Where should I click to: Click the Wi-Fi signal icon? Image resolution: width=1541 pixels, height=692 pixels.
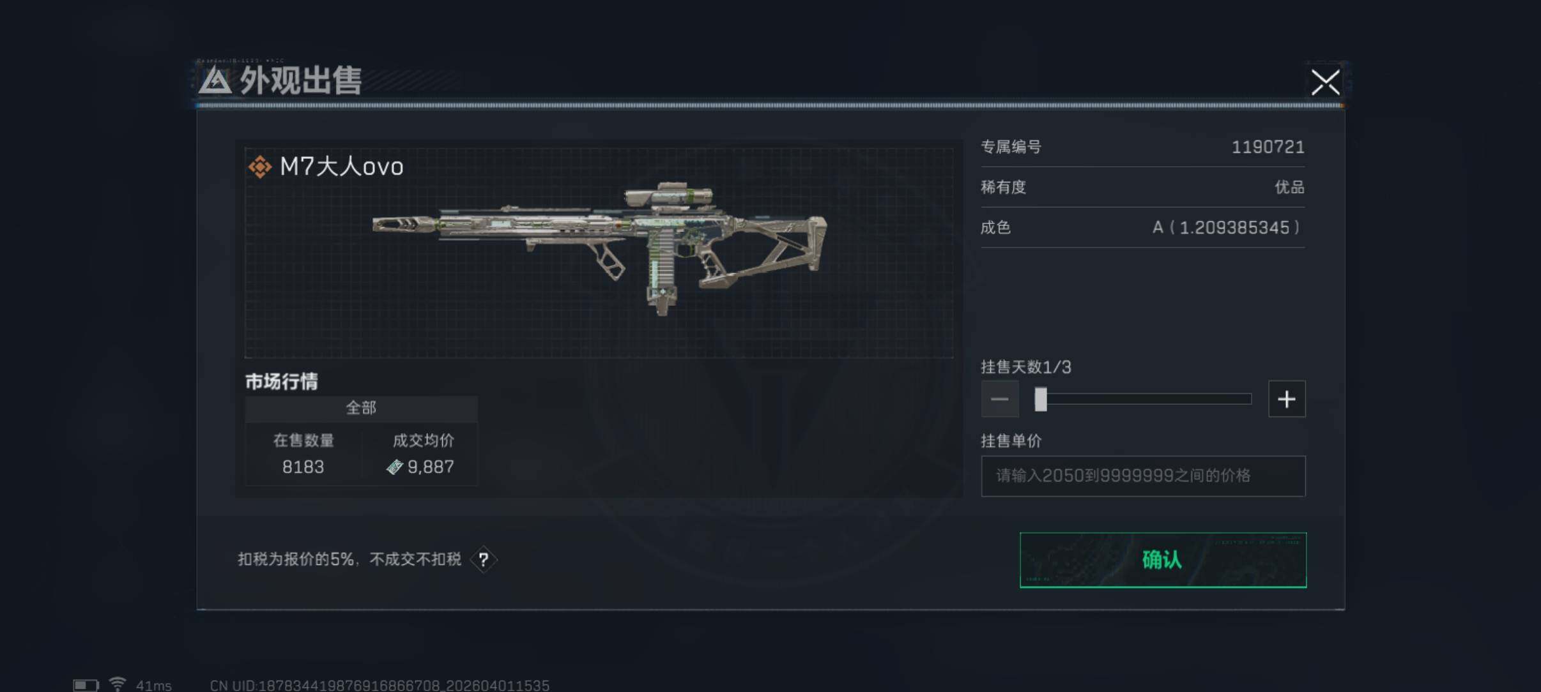(x=118, y=684)
